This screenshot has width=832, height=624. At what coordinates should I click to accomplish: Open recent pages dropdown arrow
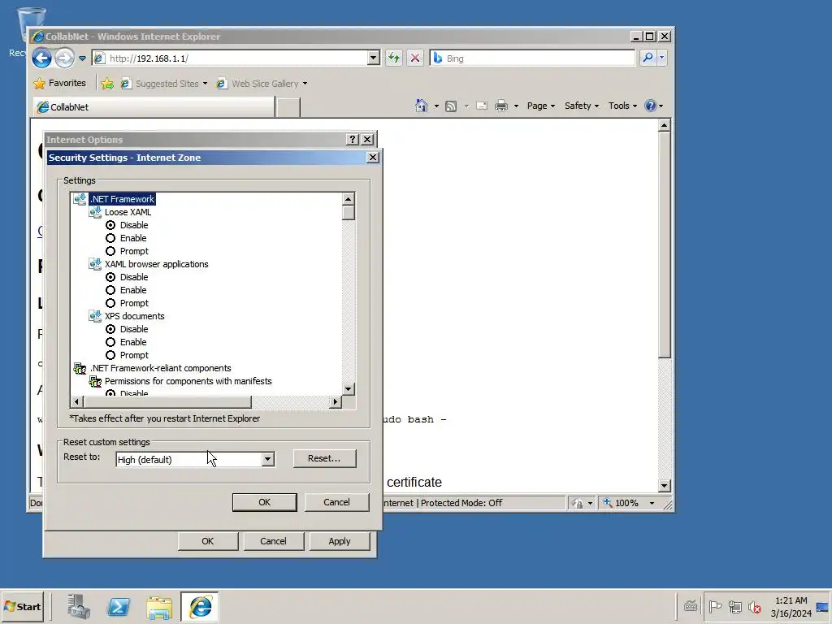82,58
